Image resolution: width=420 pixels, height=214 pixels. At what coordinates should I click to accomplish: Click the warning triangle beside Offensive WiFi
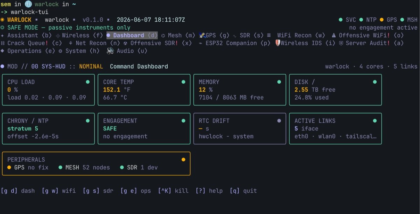[x=334, y=35]
